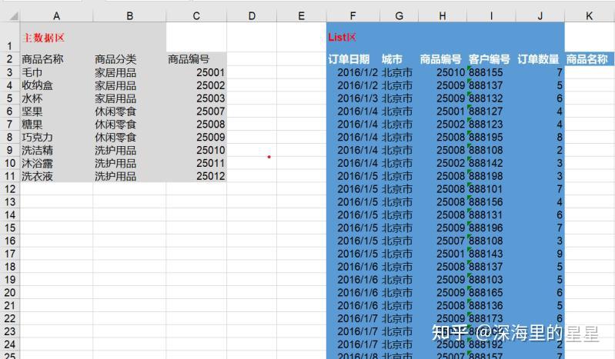Image resolution: width=615 pixels, height=359 pixels.
Task: Click the List区 title cell
Action: (353, 37)
